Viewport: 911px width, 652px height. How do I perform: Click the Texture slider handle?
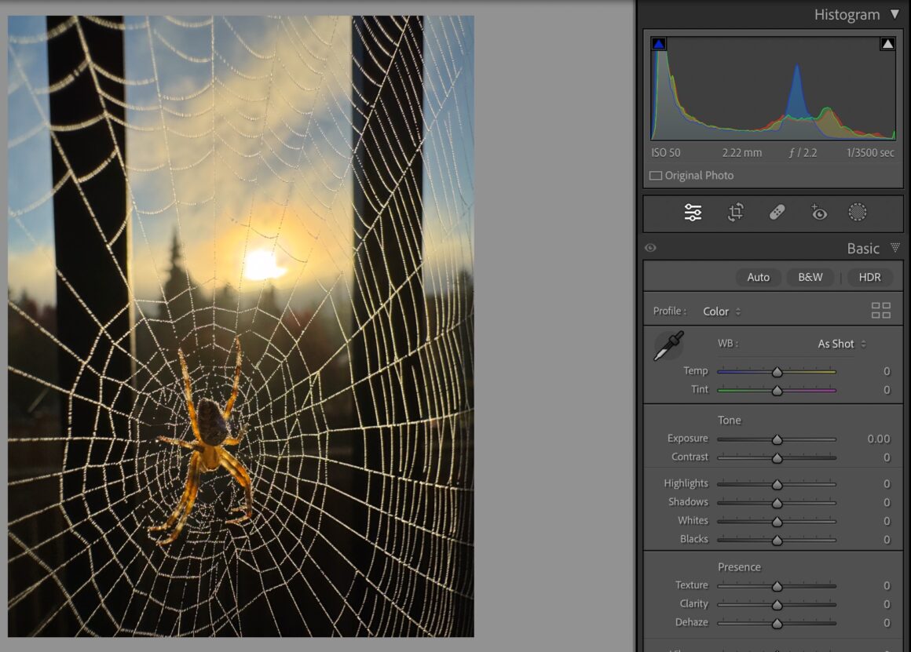tap(777, 586)
